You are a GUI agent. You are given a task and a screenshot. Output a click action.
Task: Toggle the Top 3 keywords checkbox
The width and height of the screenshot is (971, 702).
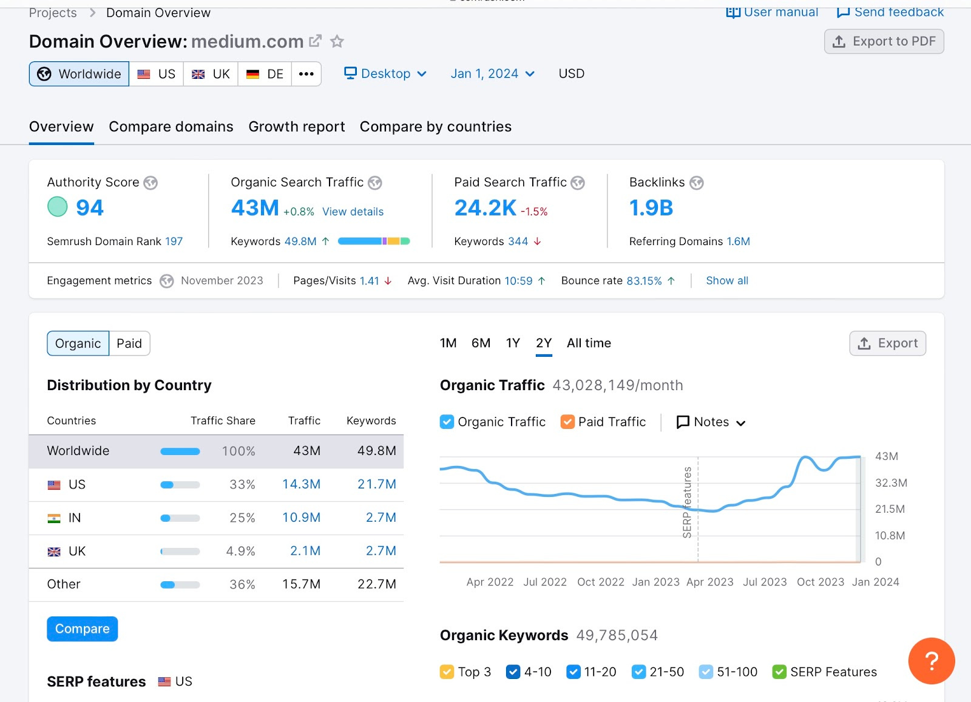[447, 672]
